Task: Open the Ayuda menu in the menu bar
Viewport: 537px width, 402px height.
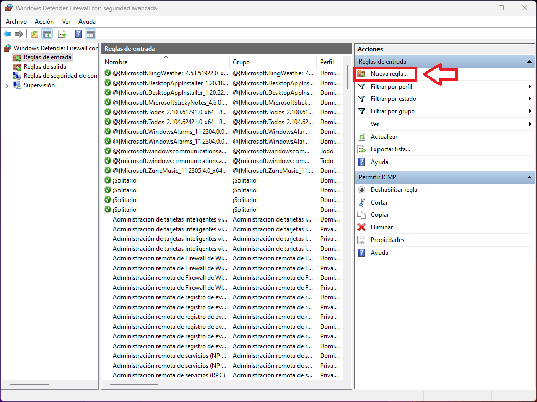Action: point(87,21)
